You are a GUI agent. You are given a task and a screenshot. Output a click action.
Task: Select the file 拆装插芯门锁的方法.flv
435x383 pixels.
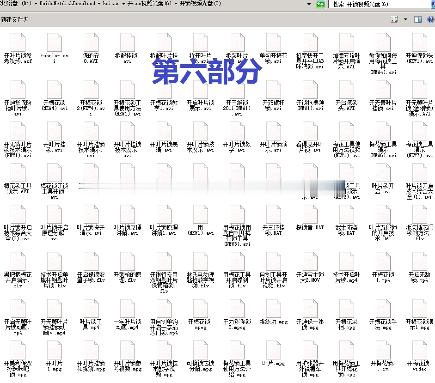coord(419,223)
